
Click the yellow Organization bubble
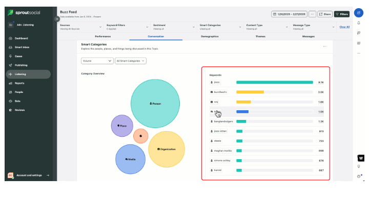click(167, 149)
